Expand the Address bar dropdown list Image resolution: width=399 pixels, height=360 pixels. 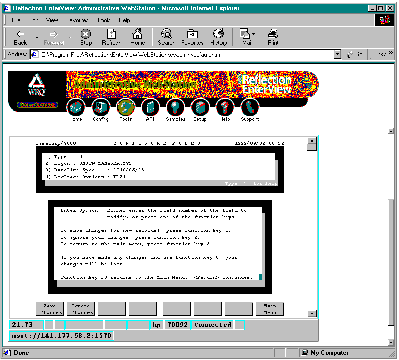point(337,54)
